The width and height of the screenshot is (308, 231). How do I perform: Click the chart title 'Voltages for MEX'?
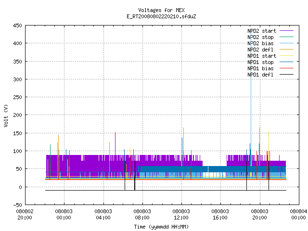(x=161, y=10)
